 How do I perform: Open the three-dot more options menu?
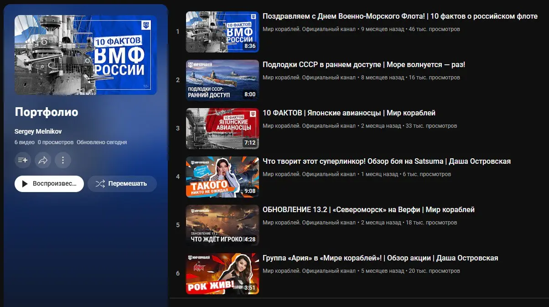coord(63,160)
